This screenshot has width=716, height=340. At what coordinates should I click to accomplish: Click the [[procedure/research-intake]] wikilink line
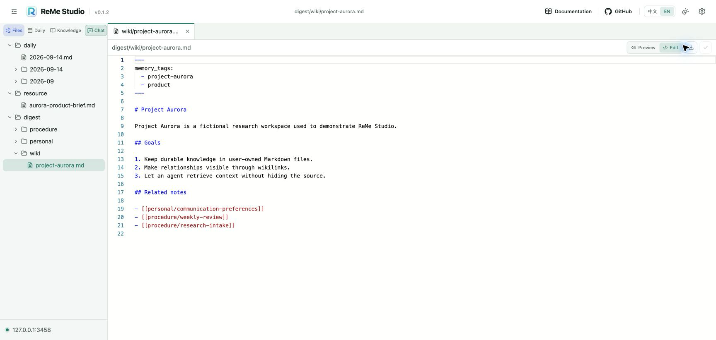click(185, 225)
